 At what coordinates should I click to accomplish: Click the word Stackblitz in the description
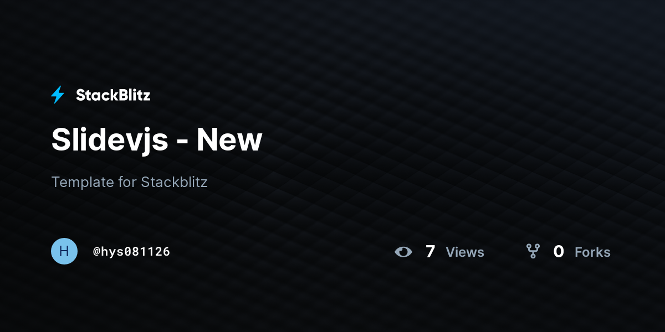tap(174, 181)
